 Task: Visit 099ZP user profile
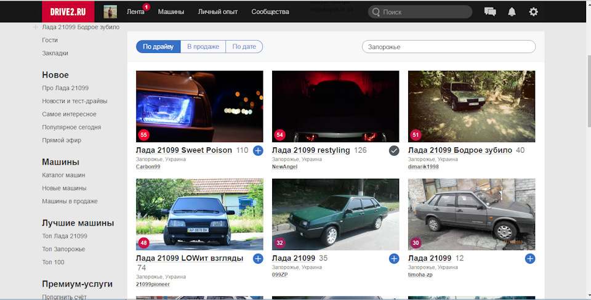(x=279, y=274)
